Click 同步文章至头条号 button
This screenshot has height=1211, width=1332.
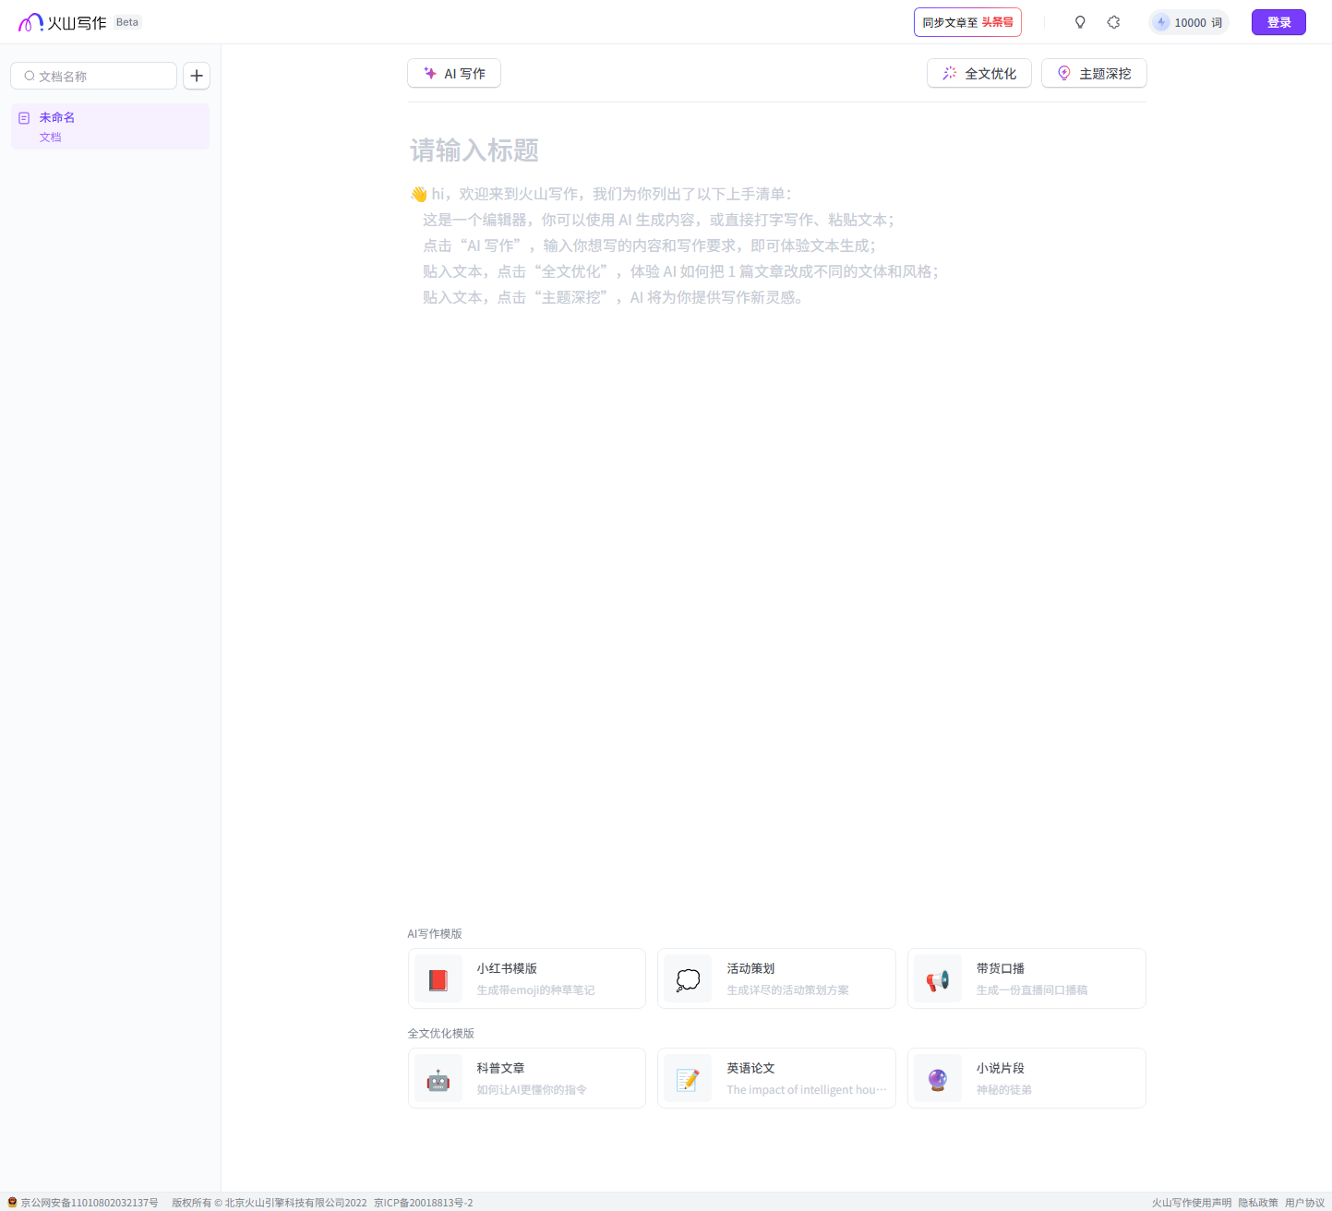(967, 22)
